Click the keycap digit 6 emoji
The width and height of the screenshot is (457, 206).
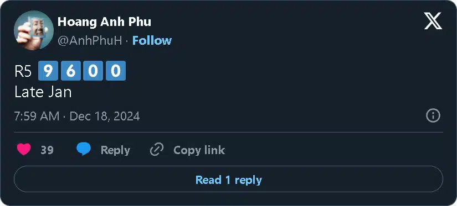click(70, 71)
